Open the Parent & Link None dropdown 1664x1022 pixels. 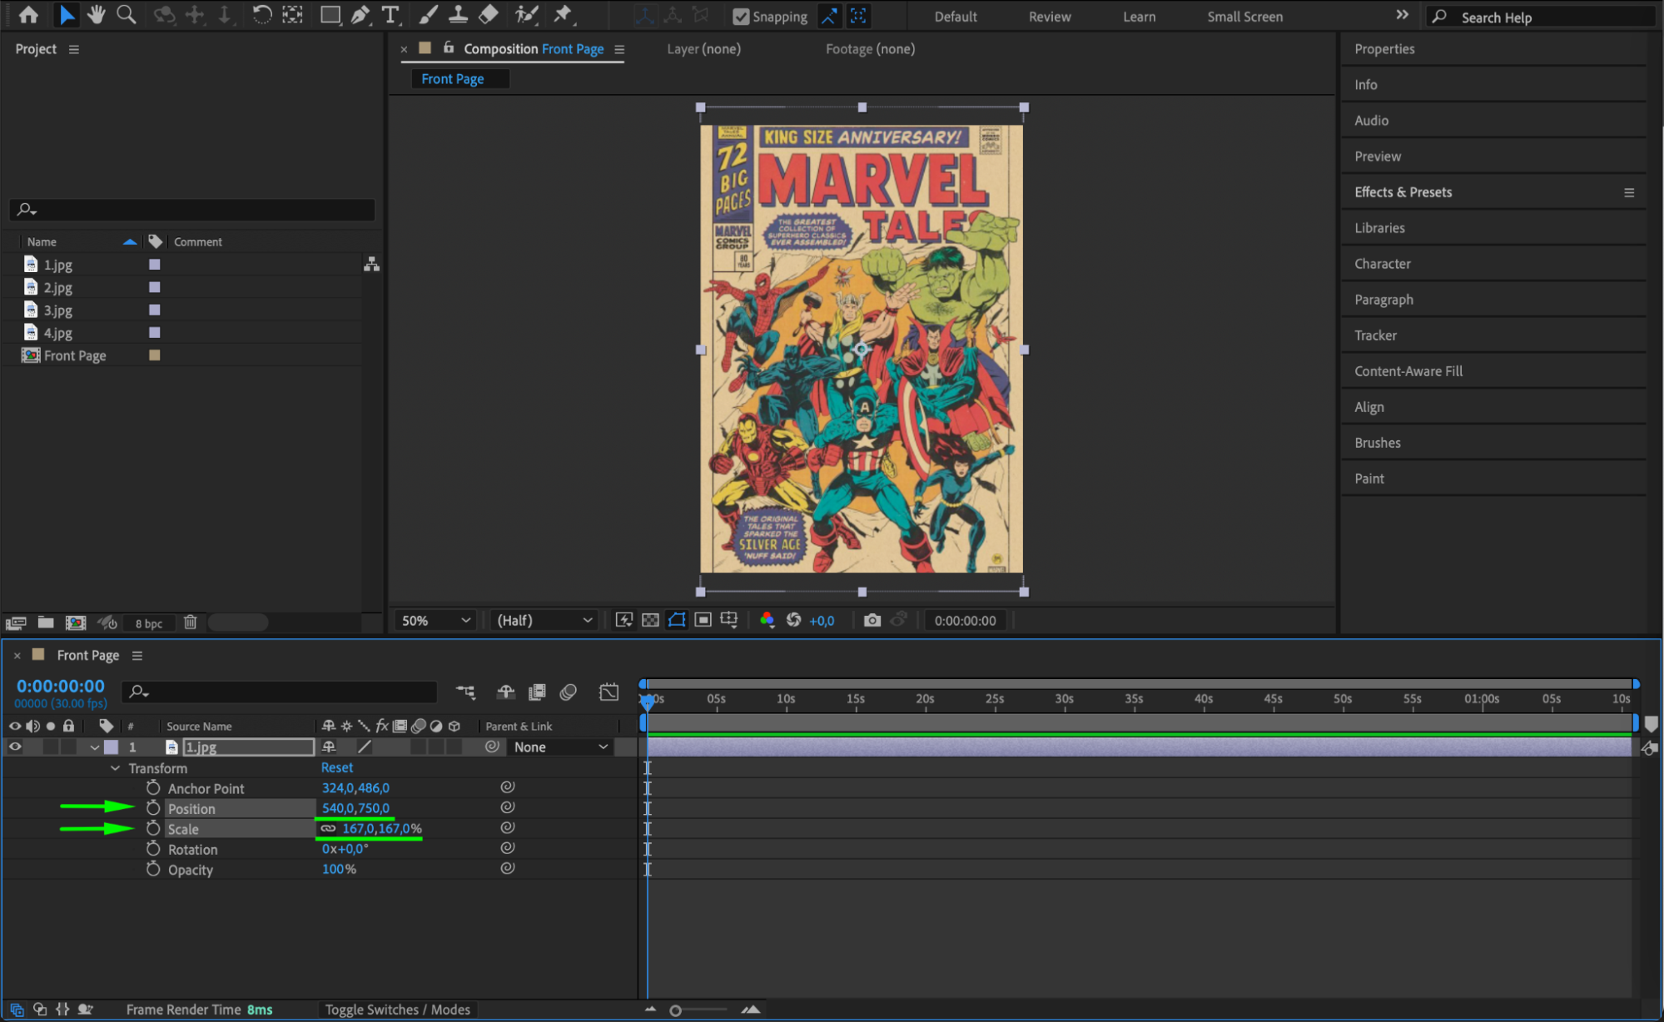click(560, 747)
